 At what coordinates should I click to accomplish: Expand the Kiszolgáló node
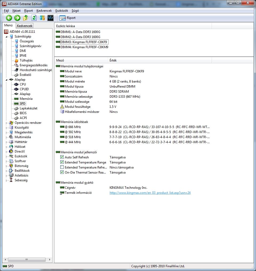tap(6, 128)
